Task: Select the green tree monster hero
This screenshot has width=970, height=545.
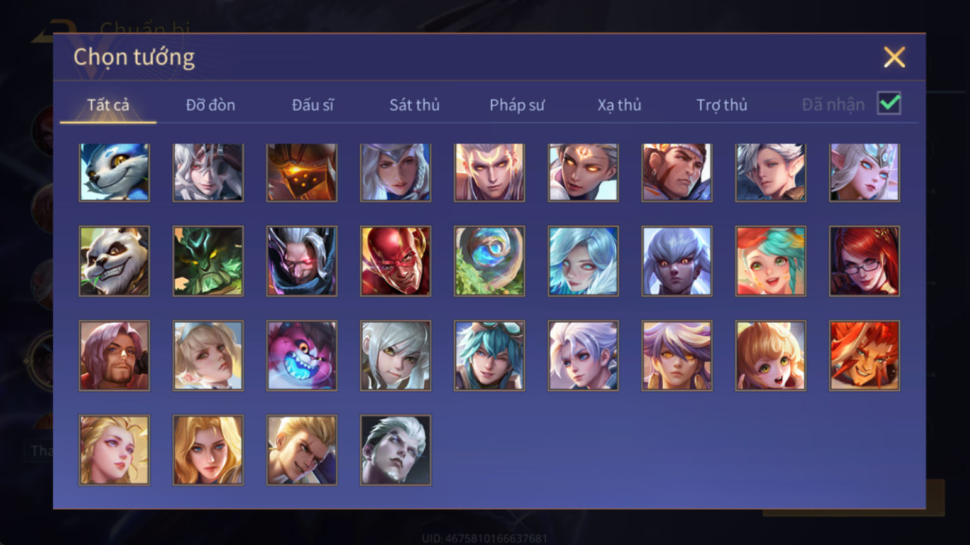Action: [208, 261]
